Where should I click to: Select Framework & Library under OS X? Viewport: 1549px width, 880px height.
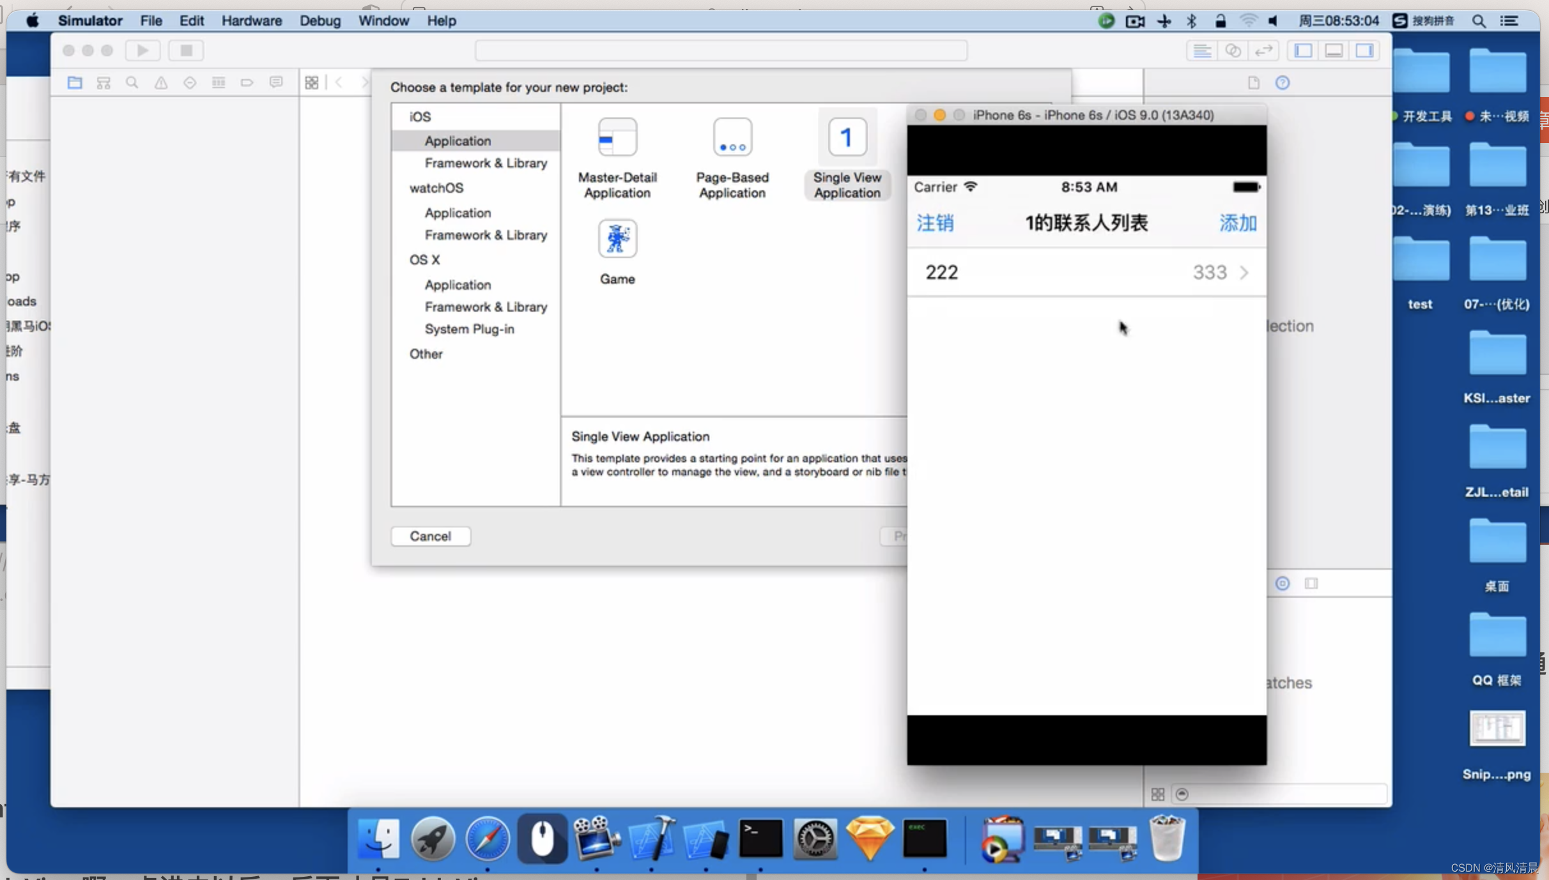[x=486, y=307]
